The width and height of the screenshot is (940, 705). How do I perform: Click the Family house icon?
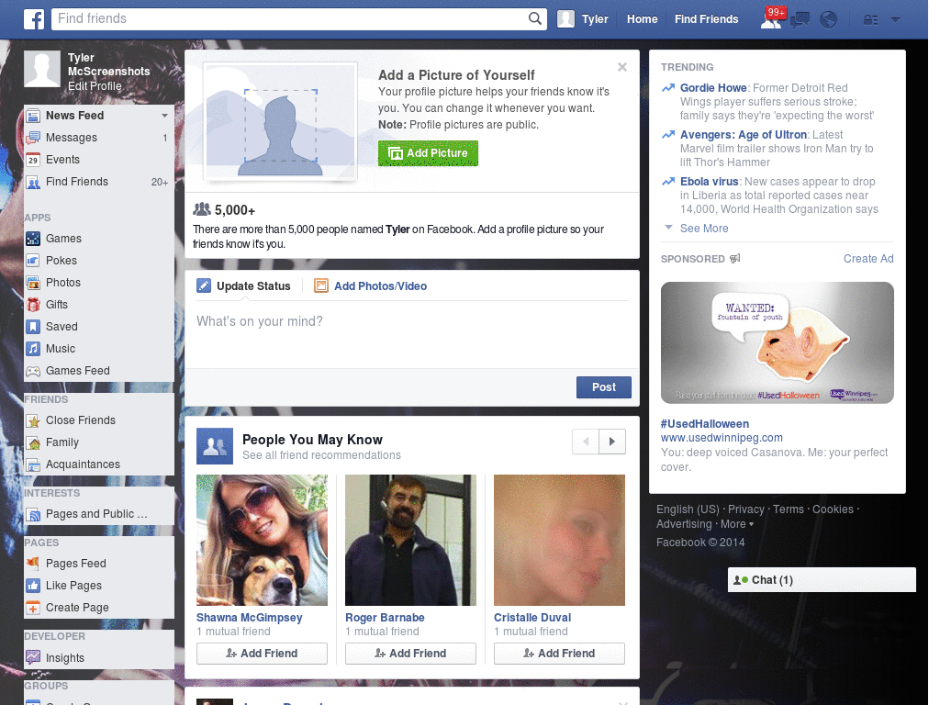(34, 443)
